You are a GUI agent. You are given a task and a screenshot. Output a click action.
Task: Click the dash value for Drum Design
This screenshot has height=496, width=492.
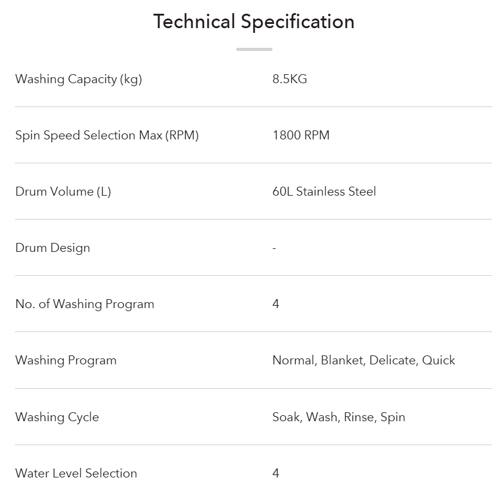coord(274,248)
